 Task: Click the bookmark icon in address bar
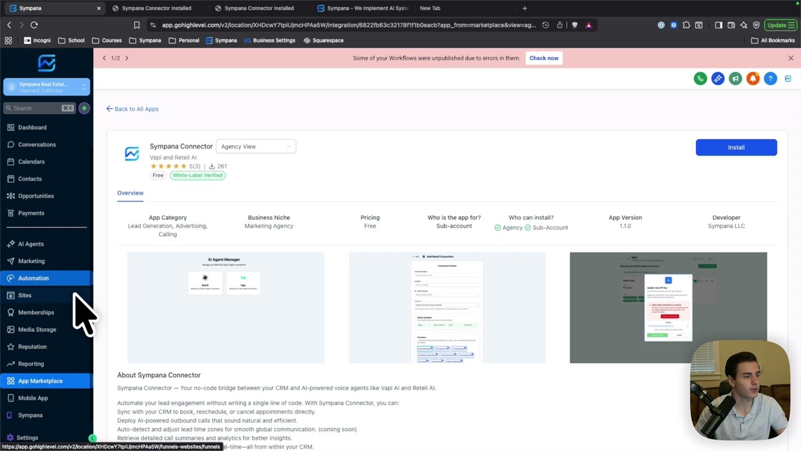tap(136, 25)
